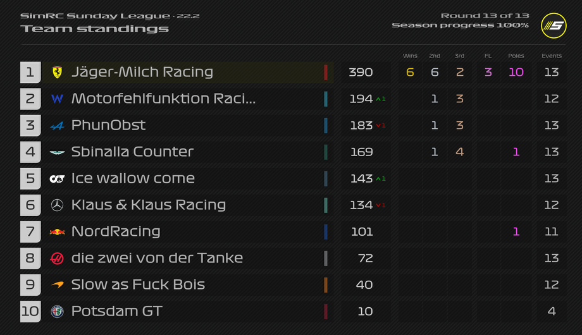Screen dimensions: 582x335
Task: Select the Mercedes star logo
Action: point(57,205)
